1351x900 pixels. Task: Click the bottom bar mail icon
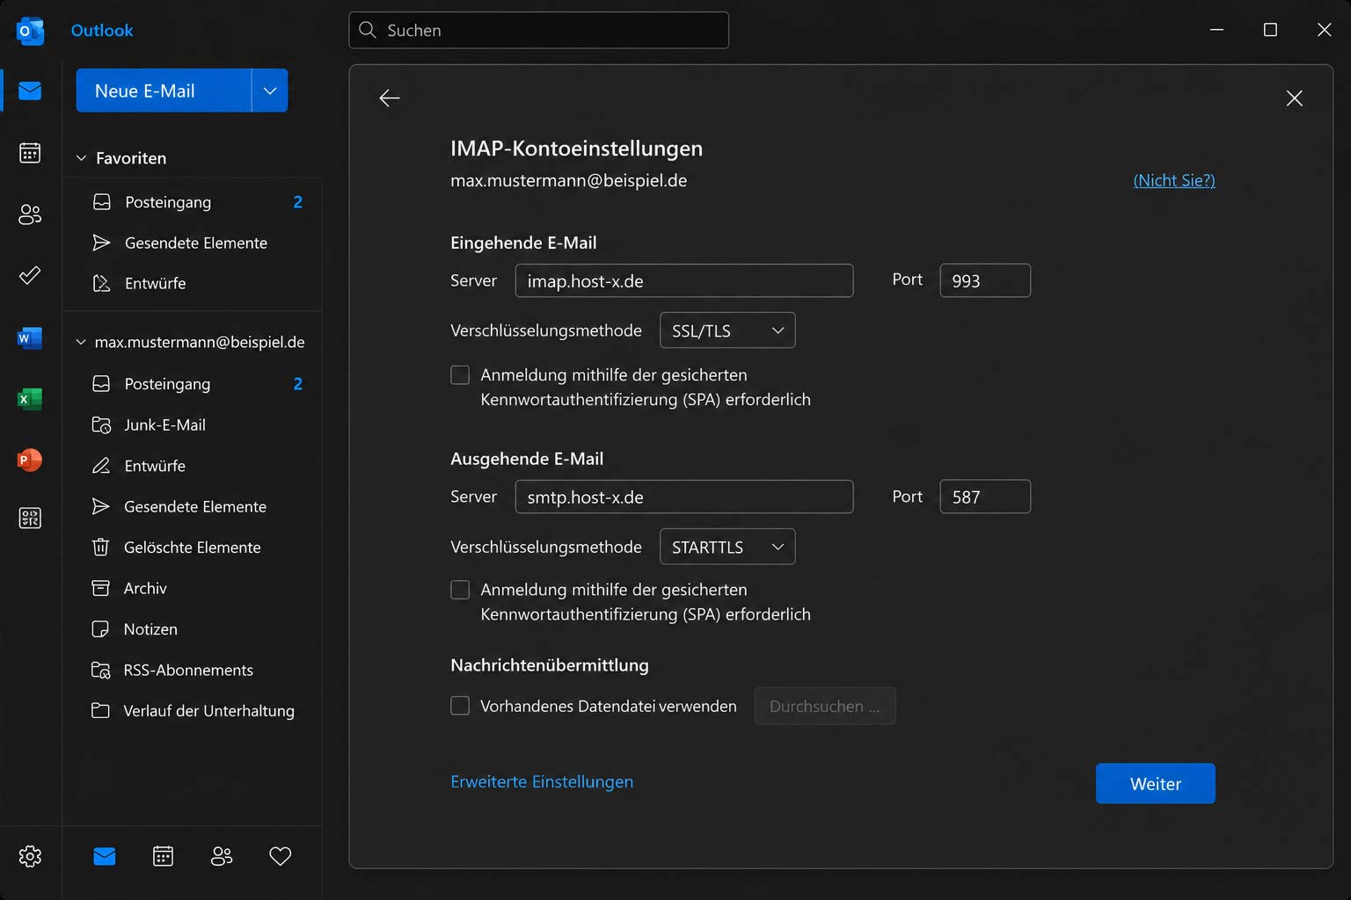coord(105,856)
